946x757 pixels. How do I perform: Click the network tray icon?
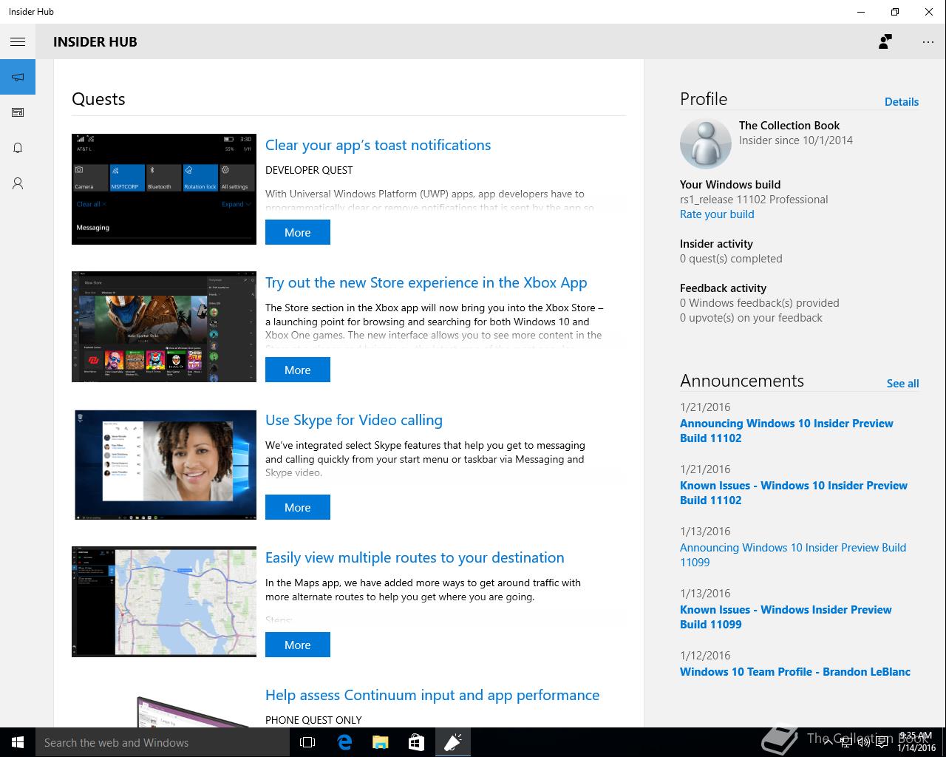point(846,742)
